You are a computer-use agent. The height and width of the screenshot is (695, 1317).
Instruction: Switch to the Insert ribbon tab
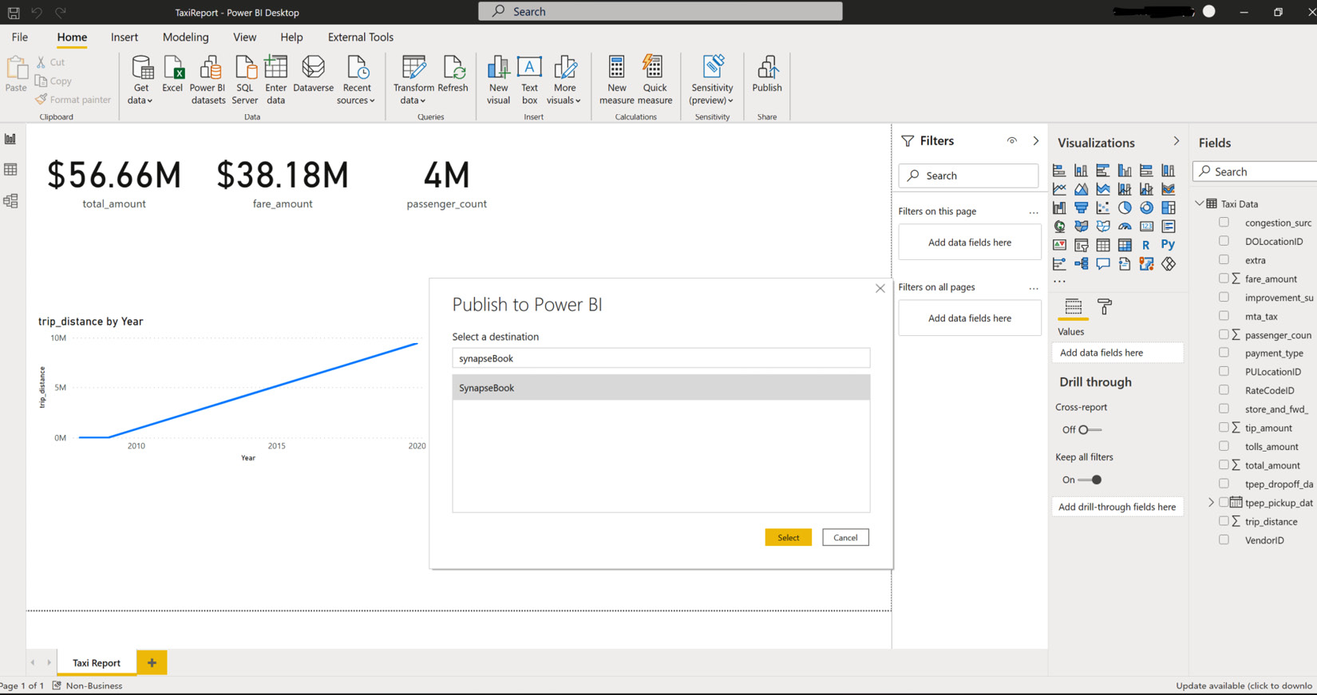[125, 37]
